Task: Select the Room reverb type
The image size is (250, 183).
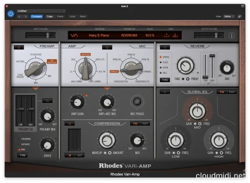Action: point(164,68)
